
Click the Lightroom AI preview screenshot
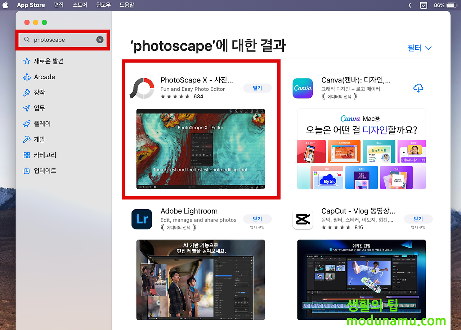(x=201, y=280)
